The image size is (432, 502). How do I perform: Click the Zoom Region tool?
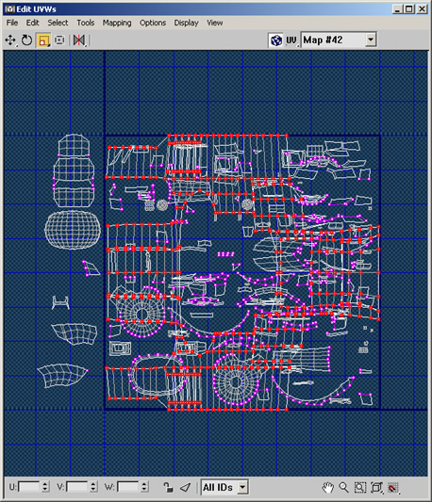[360, 487]
